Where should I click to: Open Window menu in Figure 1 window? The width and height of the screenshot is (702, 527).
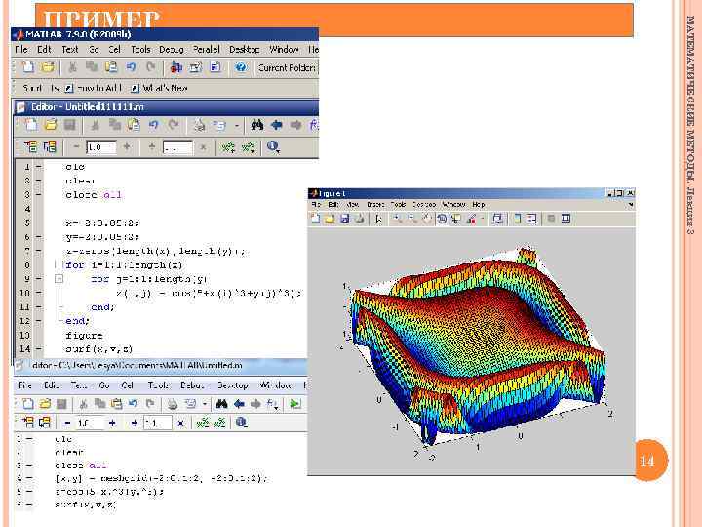[x=453, y=204]
